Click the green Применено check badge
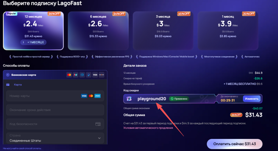The height and width of the screenshot is (151, 278). (x=179, y=99)
